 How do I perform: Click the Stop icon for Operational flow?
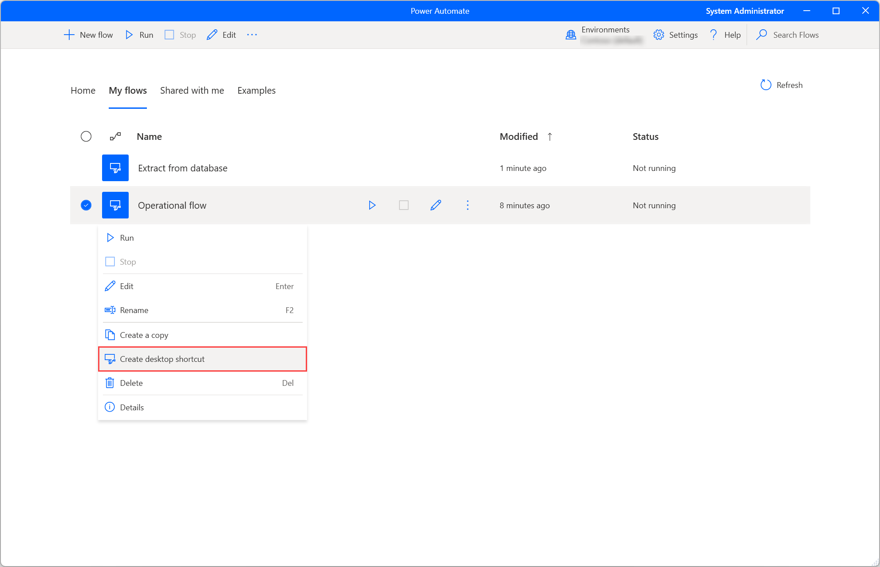coord(403,205)
